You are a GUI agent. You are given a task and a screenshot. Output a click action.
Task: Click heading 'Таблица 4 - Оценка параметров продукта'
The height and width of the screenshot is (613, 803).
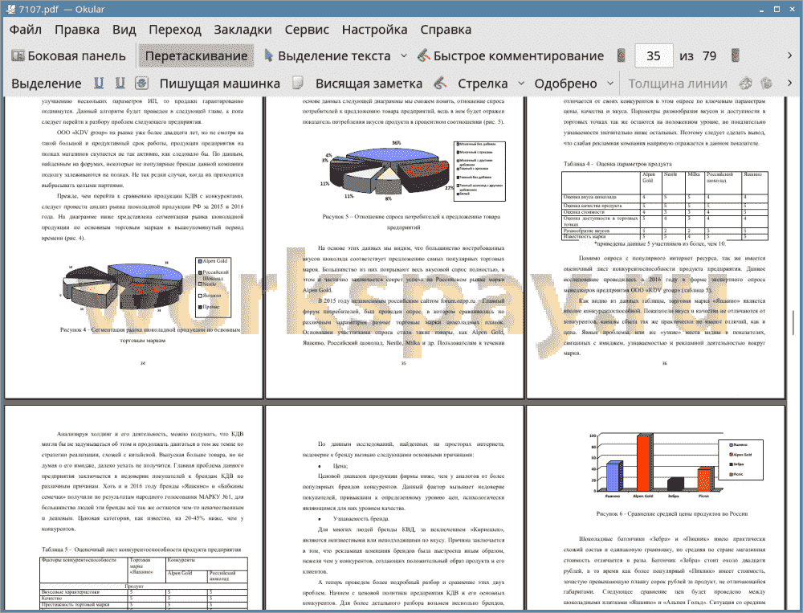pos(617,164)
